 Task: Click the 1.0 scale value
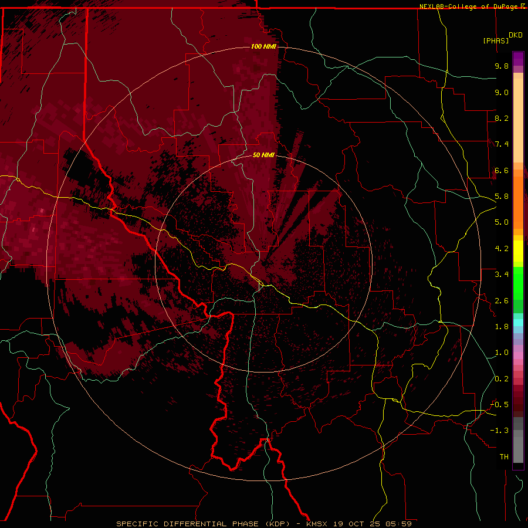pos(502,353)
